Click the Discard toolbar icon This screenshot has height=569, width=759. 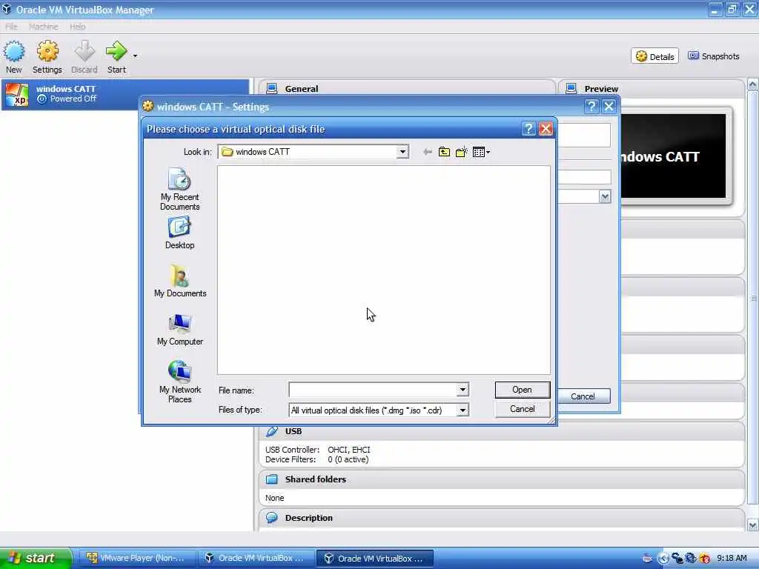click(84, 56)
